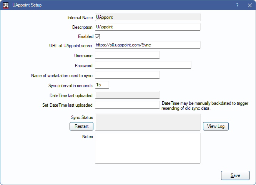Viewport: 256px width, 185px height.
Task: Click the Sync Status display area
Action: [148, 122]
